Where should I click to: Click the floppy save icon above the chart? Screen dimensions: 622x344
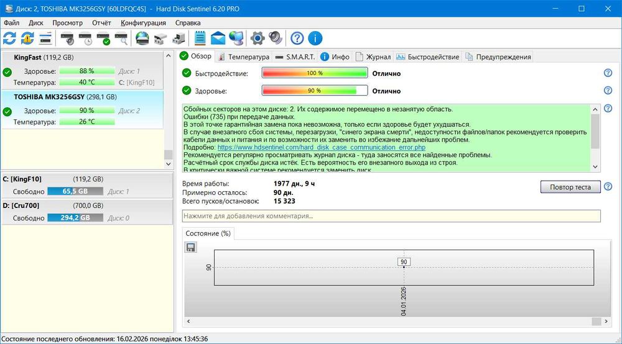point(191,247)
